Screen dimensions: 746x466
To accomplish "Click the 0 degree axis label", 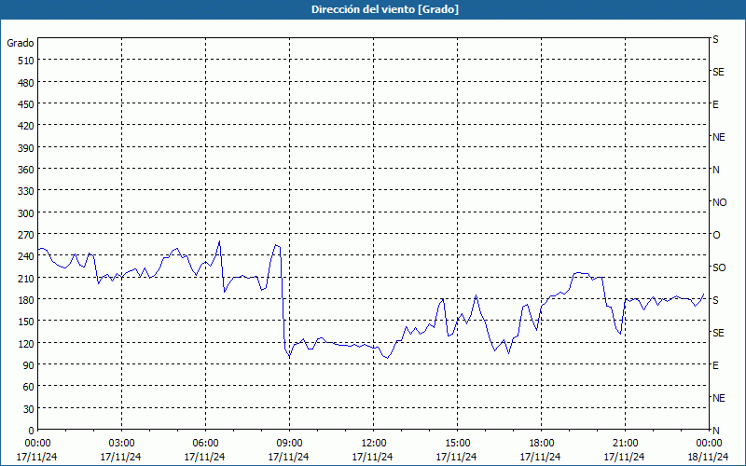I will [32, 431].
